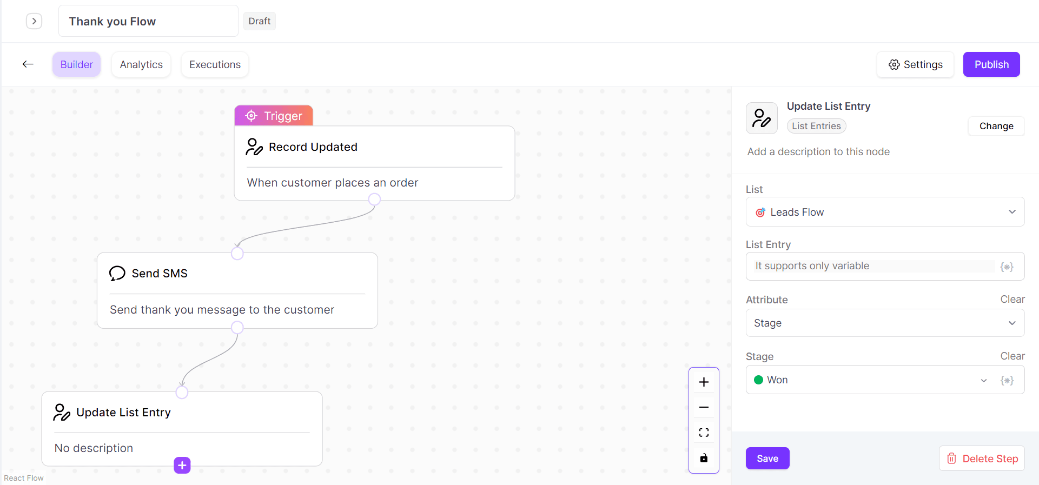Click variable icon beside Won stage
Screen dimensions: 1039x485
[x=1007, y=380]
